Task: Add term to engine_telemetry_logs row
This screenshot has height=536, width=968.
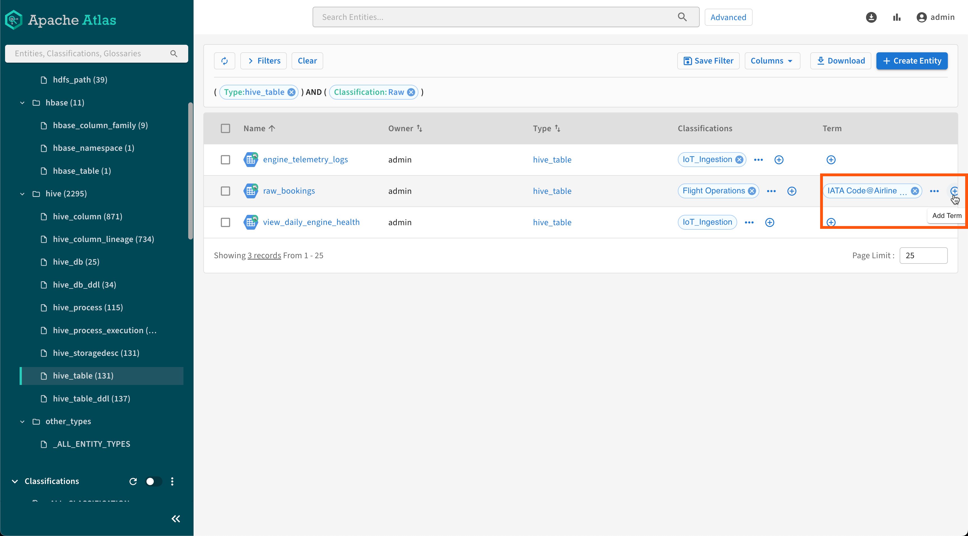Action: (x=831, y=160)
